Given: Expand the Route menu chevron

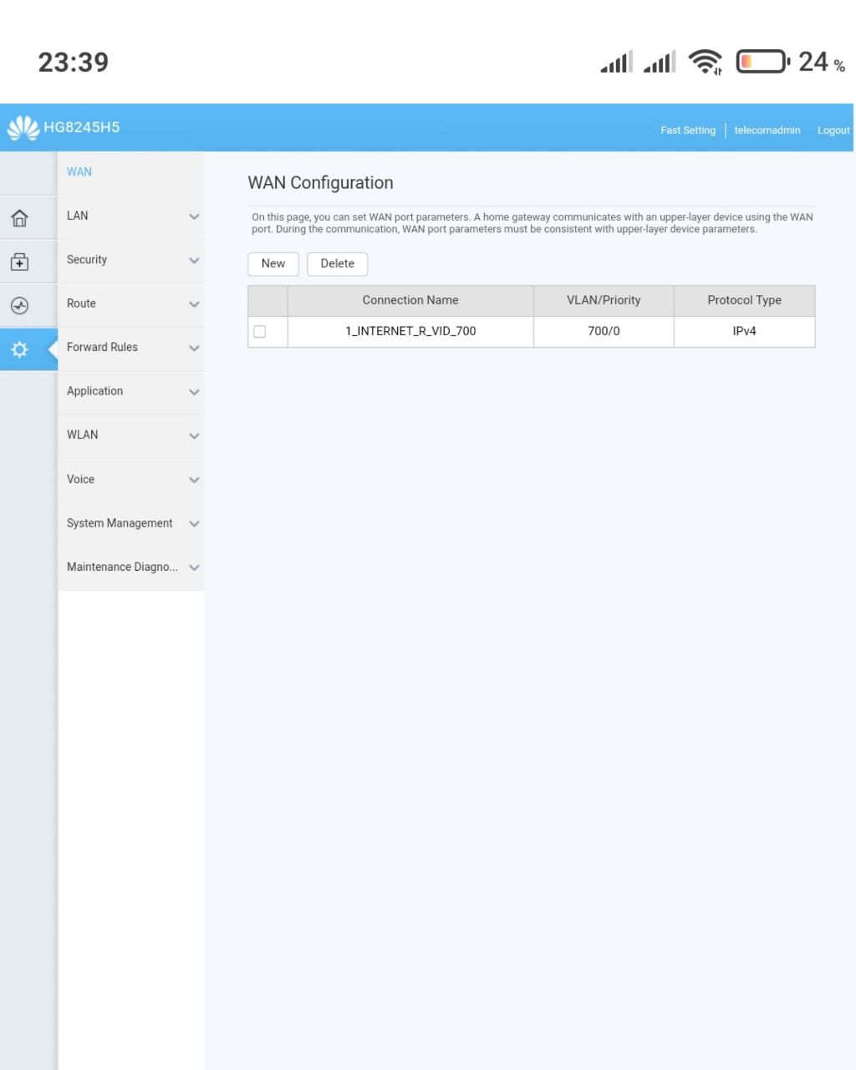Looking at the screenshot, I should pyautogui.click(x=194, y=304).
